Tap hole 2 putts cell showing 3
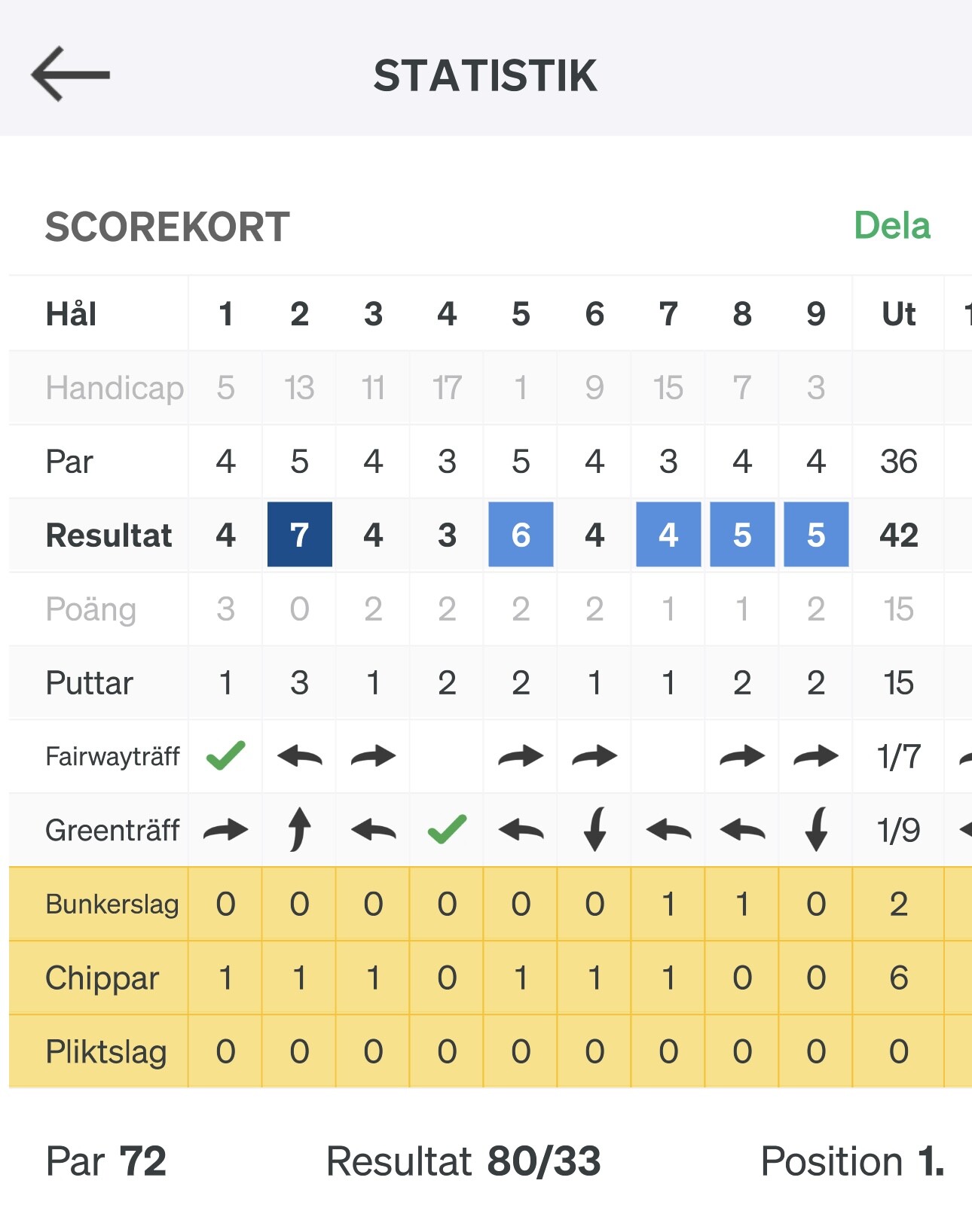This screenshot has width=972, height=1211. tap(299, 682)
